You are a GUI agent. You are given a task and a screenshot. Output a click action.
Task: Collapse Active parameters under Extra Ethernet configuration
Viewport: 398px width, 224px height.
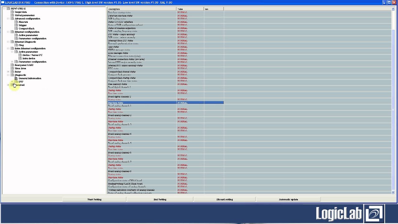point(12,52)
